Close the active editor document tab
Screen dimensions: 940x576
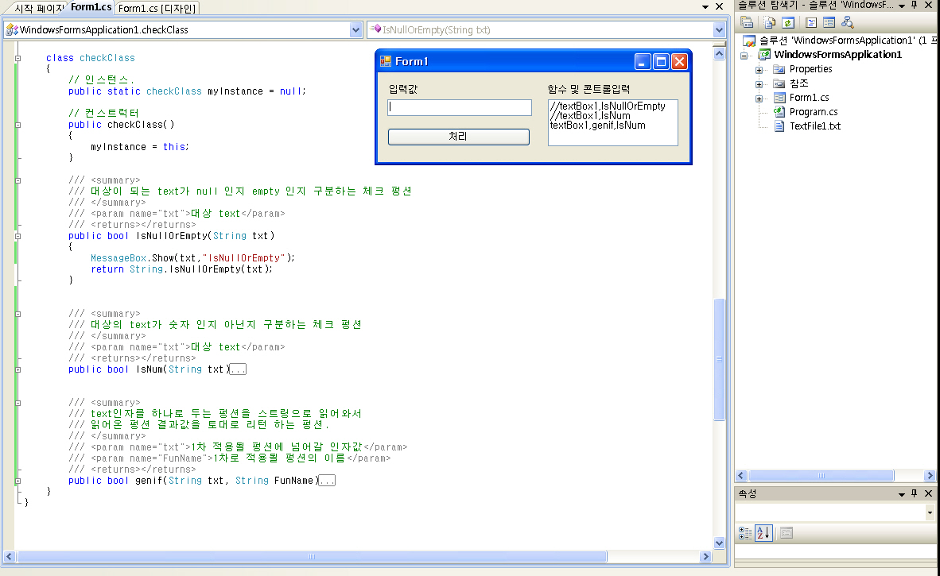(x=720, y=6)
